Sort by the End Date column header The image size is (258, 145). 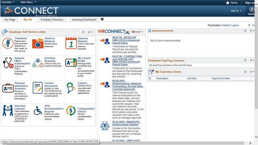(x=192, y=79)
